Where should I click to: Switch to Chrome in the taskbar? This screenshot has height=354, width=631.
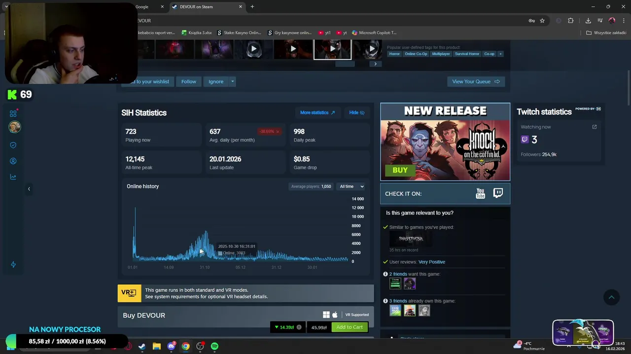click(x=185, y=346)
